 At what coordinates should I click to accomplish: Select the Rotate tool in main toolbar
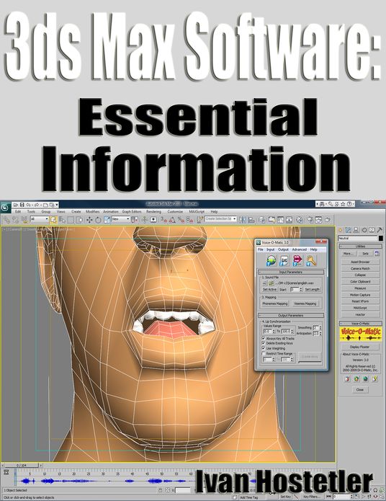click(x=98, y=220)
